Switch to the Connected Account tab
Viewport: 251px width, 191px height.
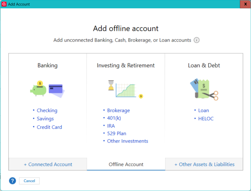pos(48,165)
